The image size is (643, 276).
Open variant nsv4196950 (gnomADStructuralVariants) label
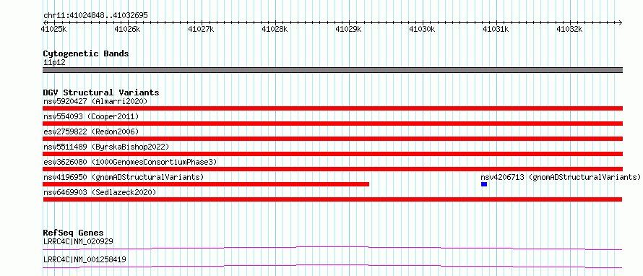tap(124, 177)
